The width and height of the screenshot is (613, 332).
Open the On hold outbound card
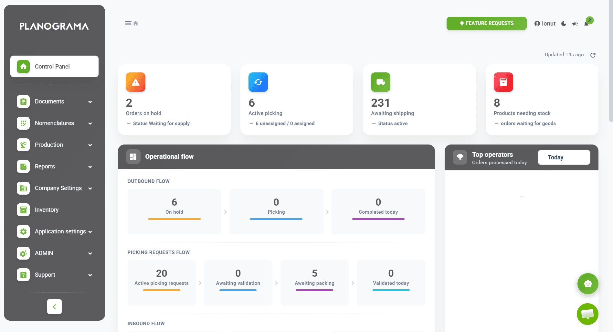(x=174, y=212)
